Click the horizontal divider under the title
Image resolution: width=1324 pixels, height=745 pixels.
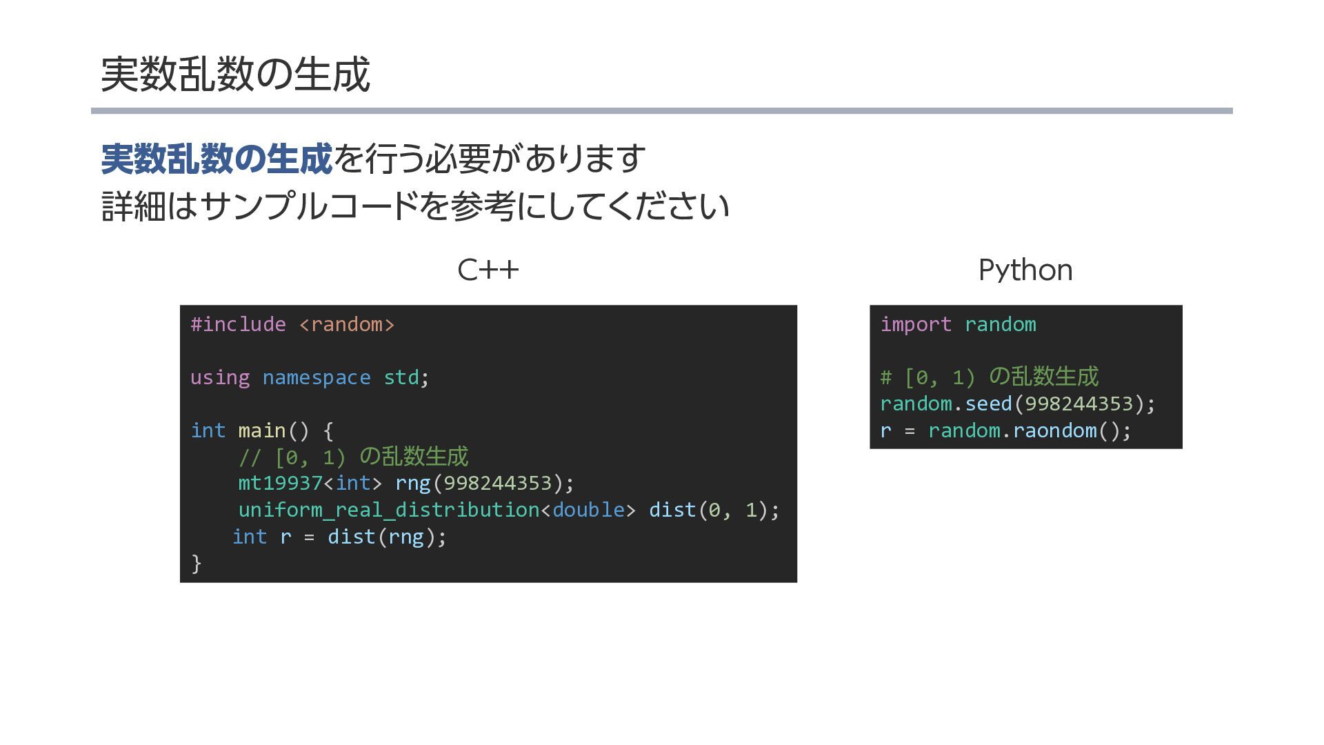[x=661, y=110]
